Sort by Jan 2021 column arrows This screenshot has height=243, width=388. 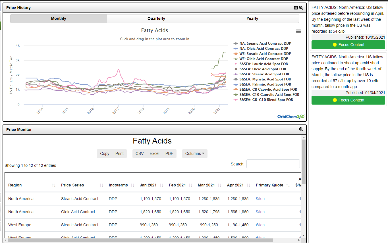pyautogui.click(x=161, y=185)
